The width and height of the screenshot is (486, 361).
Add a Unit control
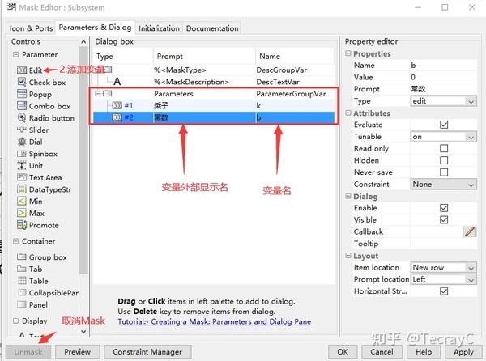30,166
